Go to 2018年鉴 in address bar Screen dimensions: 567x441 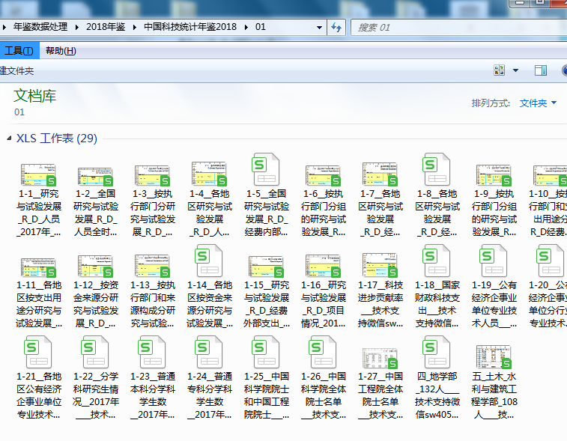coord(106,27)
